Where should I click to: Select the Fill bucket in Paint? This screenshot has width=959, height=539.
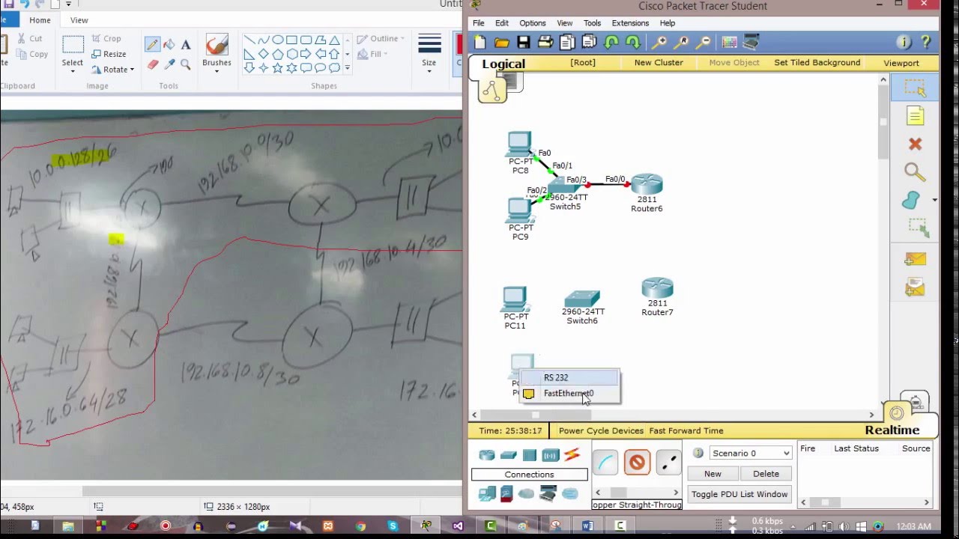pos(169,44)
